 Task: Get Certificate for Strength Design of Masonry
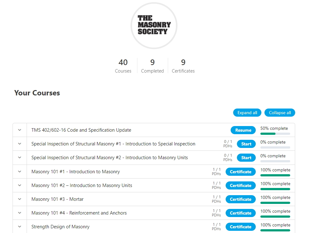240,227
